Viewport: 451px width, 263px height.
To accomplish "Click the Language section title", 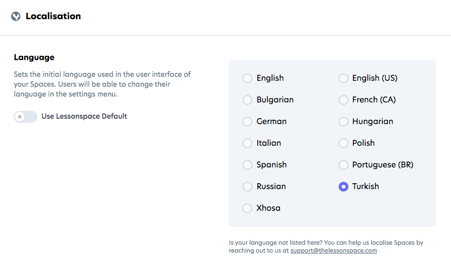I will (34, 58).
